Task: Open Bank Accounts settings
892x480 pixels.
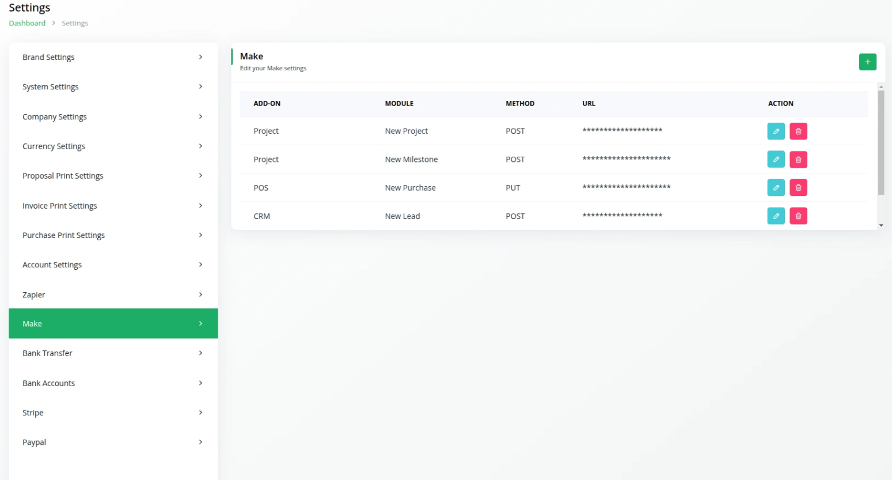Action: click(x=113, y=383)
